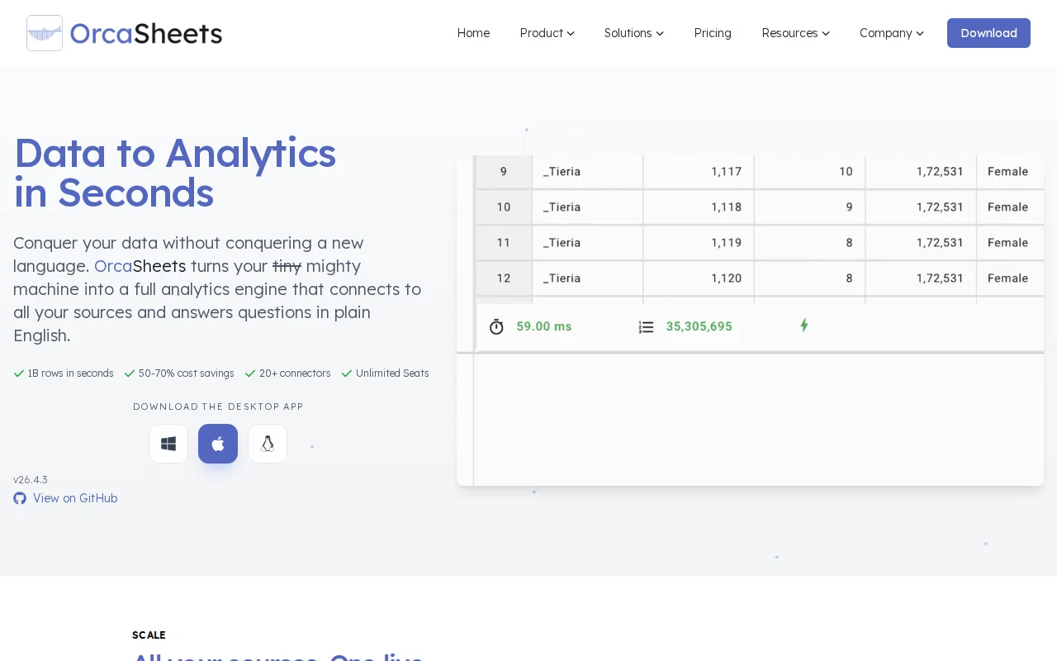Download the Windows desktop app
Image resolution: width=1057 pixels, height=661 pixels.
(x=168, y=444)
